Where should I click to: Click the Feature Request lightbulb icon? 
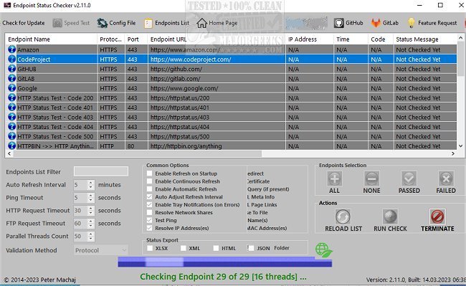pyautogui.click(x=412, y=23)
